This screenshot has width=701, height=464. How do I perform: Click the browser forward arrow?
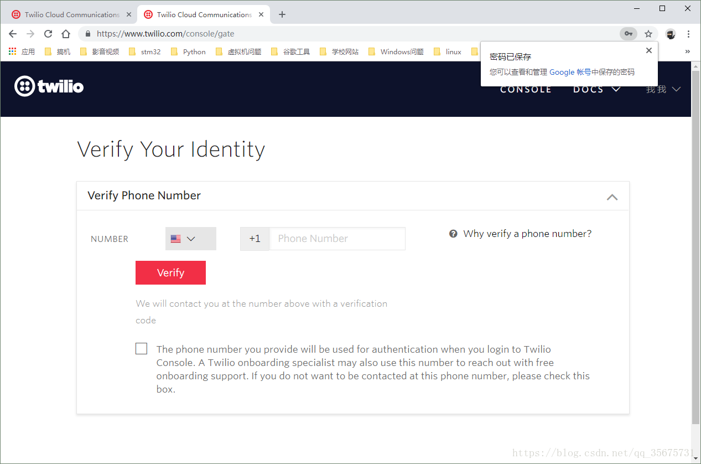click(30, 34)
